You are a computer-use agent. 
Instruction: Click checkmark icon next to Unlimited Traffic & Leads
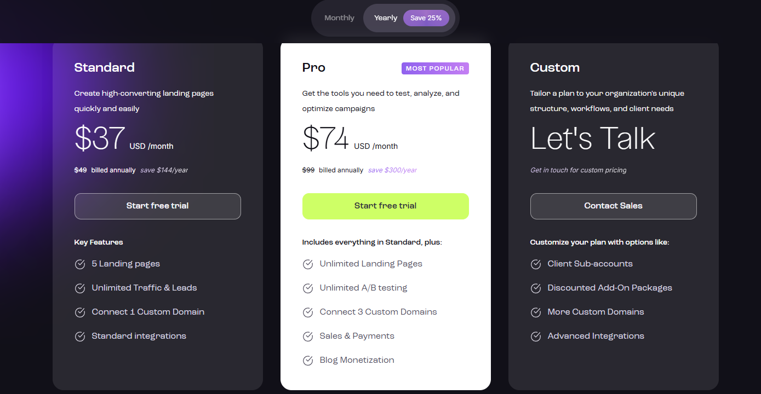click(80, 288)
